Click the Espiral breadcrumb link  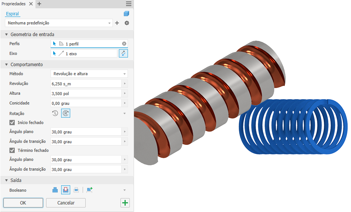[x=12, y=14]
